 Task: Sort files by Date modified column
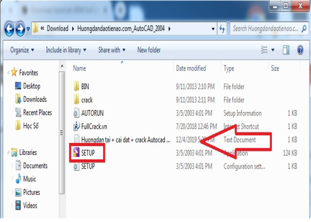[191, 68]
